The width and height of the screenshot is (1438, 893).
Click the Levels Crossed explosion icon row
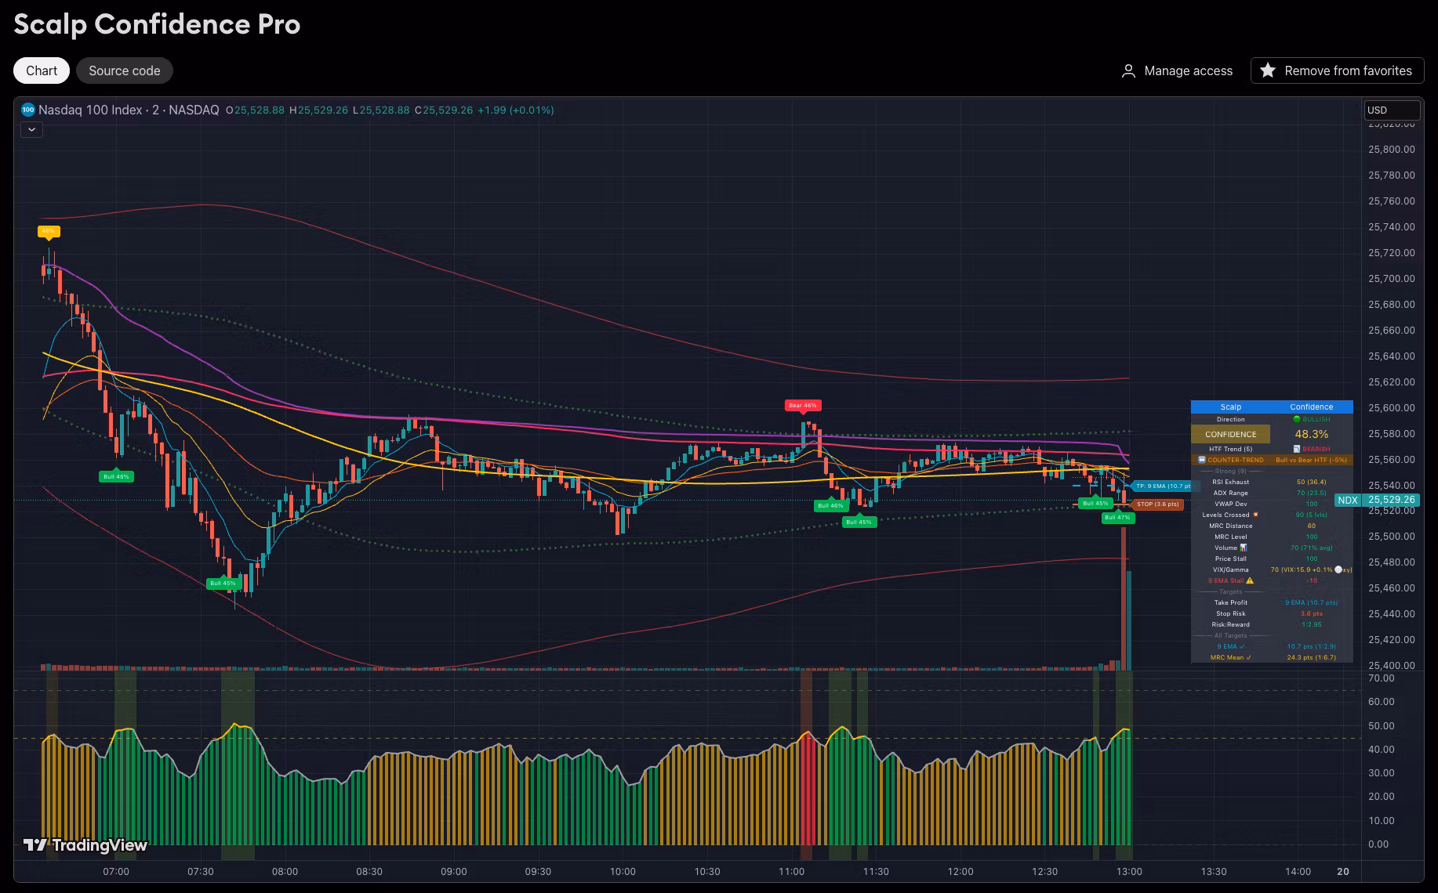click(1230, 515)
